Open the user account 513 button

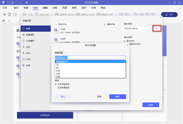tap(169, 14)
